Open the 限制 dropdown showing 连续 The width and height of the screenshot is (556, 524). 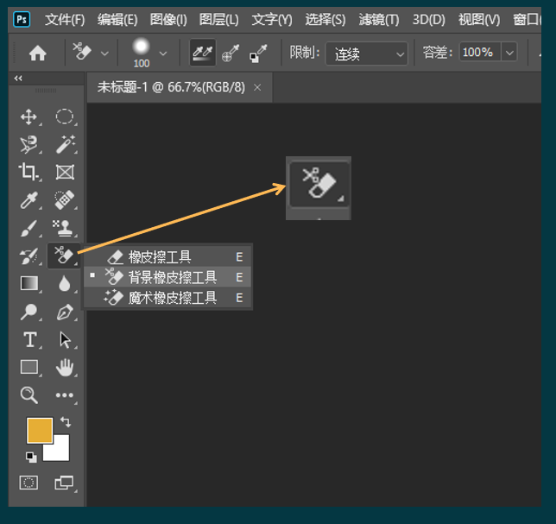click(366, 54)
